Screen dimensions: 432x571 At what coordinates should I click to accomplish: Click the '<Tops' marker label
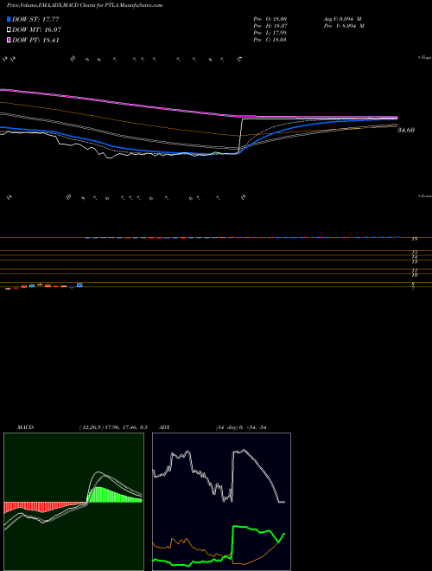click(424, 58)
